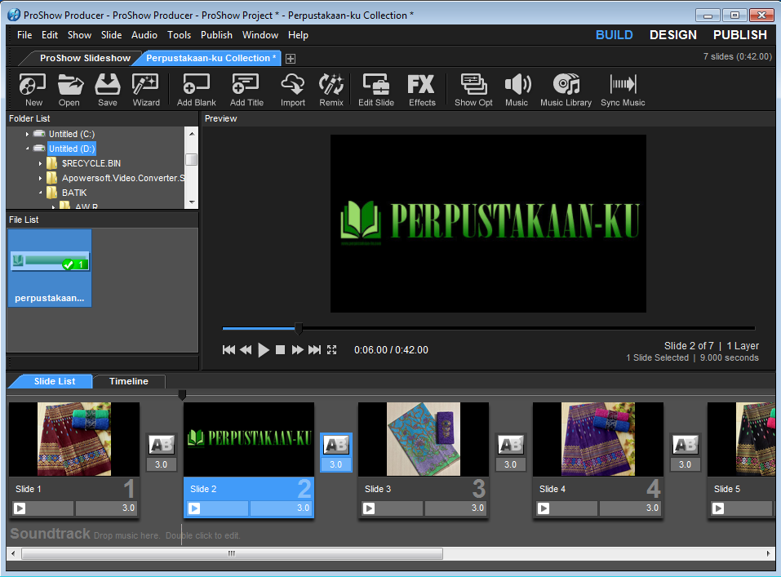Image resolution: width=781 pixels, height=577 pixels.
Task: Click the slide list horizontal scrollbar
Action: [232, 553]
